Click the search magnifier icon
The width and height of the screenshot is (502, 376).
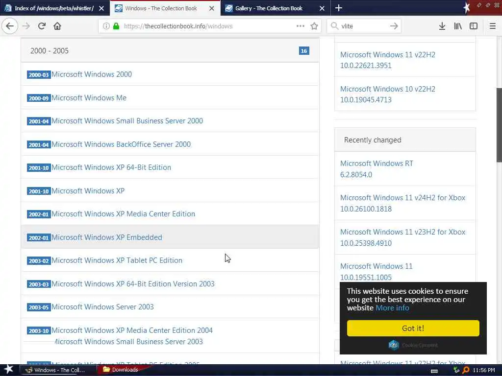tap(334, 26)
